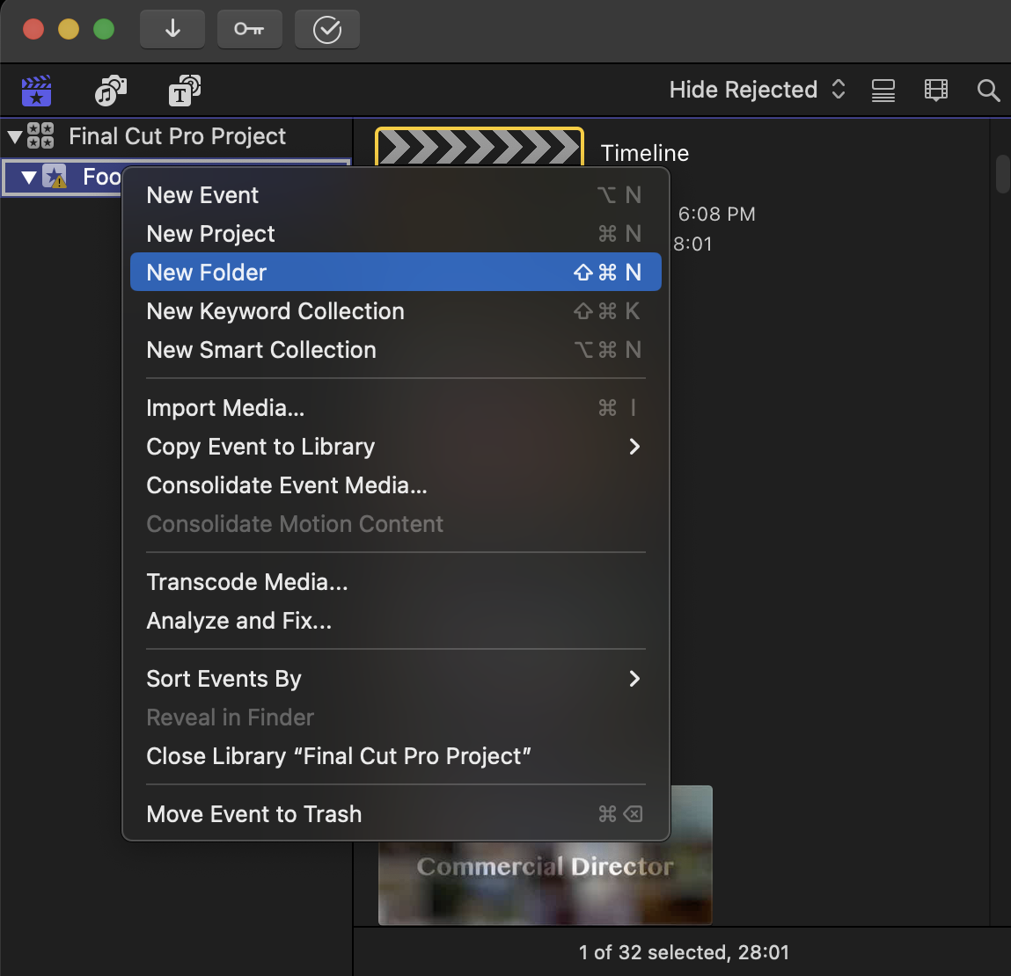Click the "1 of 32 selected, 28:01" status text
This screenshot has height=976, width=1011.
point(684,952)
